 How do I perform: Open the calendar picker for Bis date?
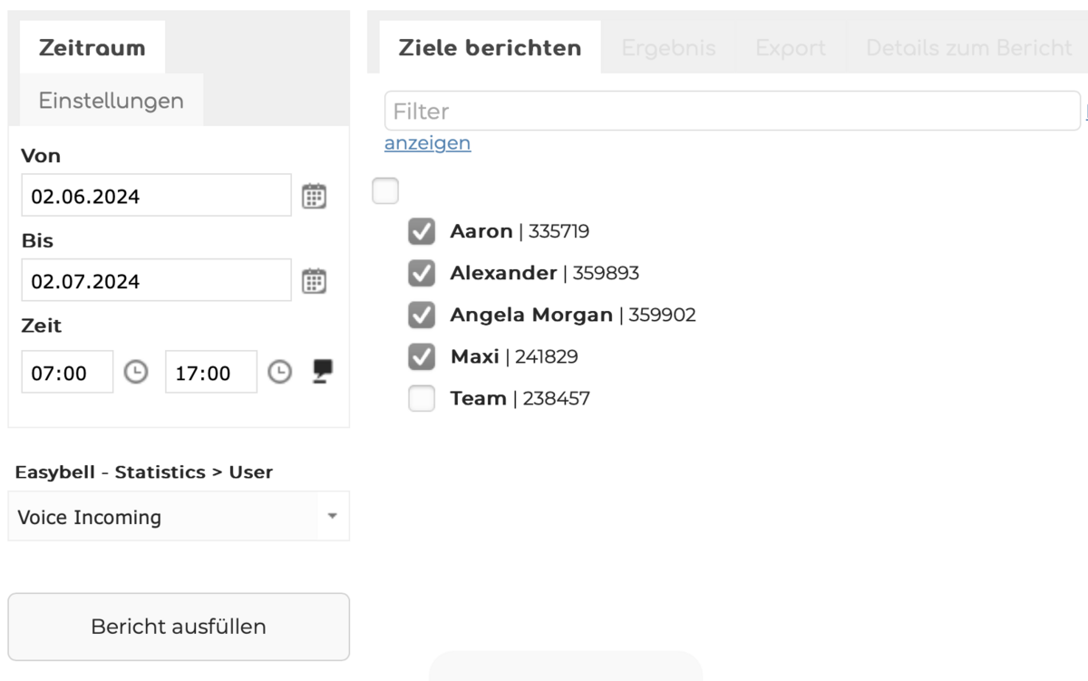click(314, 281)
